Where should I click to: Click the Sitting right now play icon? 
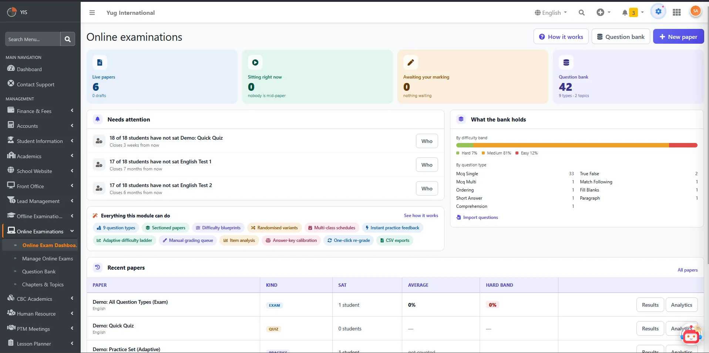pyautogui.click(x=255, y=62)
